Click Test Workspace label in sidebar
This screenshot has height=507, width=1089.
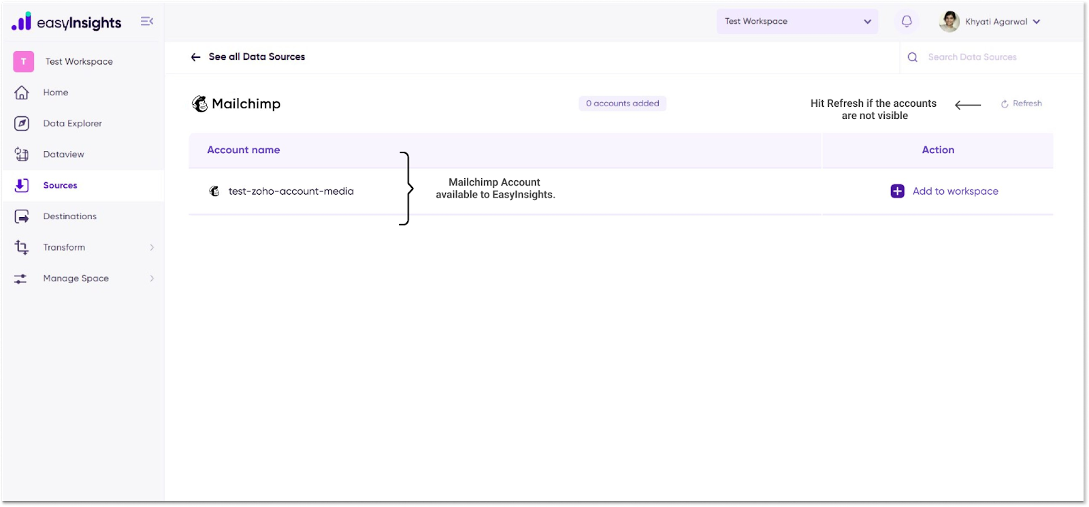[x=80, y=61]
